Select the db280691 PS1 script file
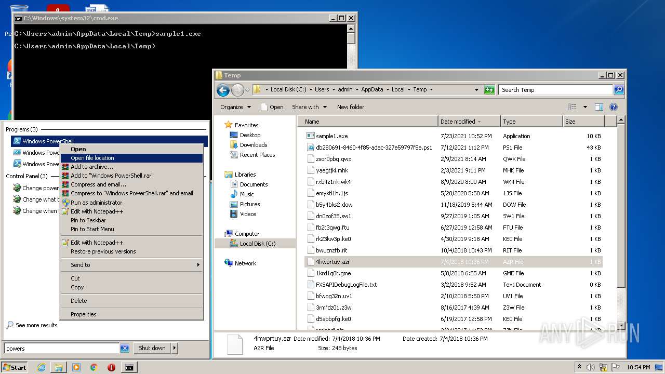The width and height of the screenshot is (665, 374). [x=374, y=148]
